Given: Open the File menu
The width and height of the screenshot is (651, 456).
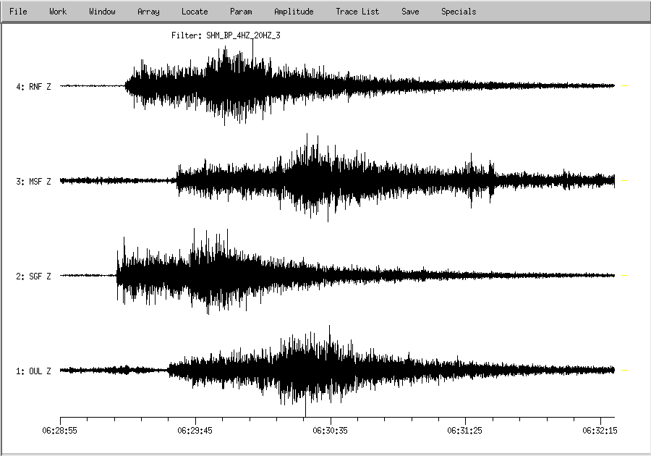Looking at the screenshot, I should pos(18,12).
